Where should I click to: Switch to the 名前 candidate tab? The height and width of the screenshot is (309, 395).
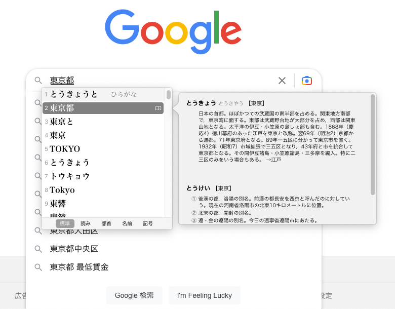[127, 223]
